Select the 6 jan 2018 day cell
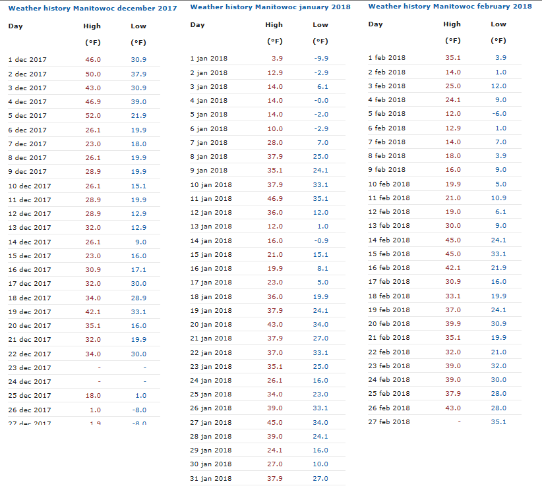This screenshot has height=490, width=542. point(209,128)
